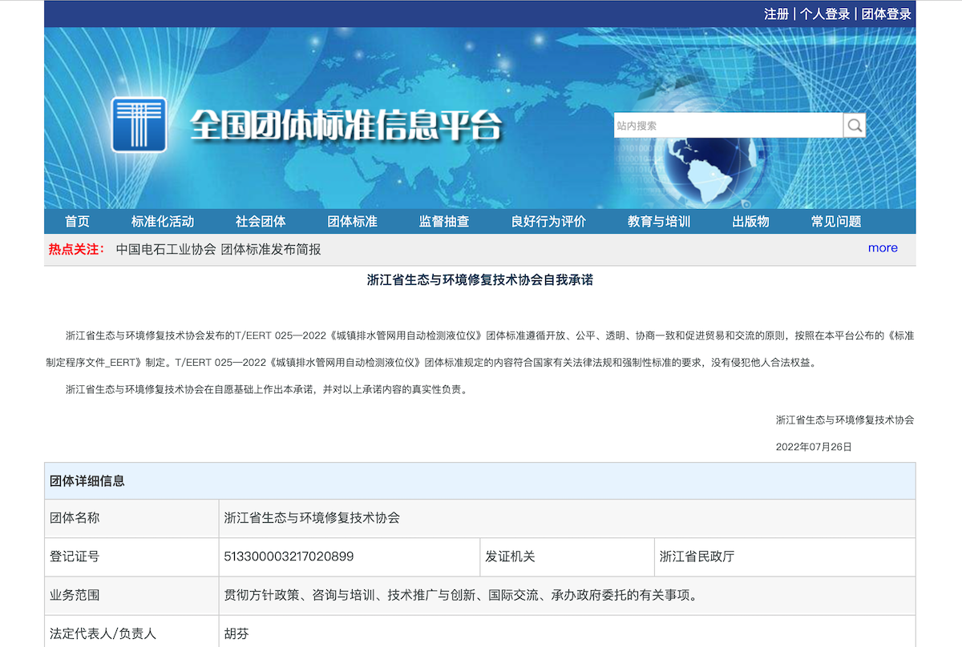The height and width of the screenshot is (647, 962).
Task: Open the 社会团体 menu item
Action: tap(261, 222)
